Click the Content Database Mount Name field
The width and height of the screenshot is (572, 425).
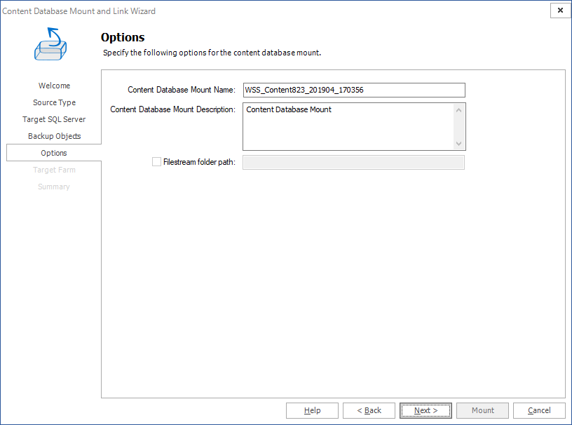pyautogui.click(x=353, y=90)
